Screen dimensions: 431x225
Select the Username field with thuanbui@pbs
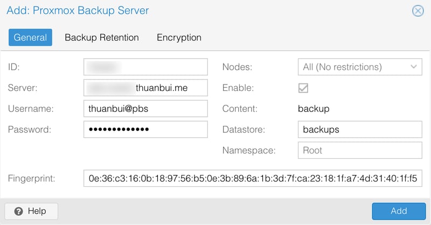[x=145, y=109]
